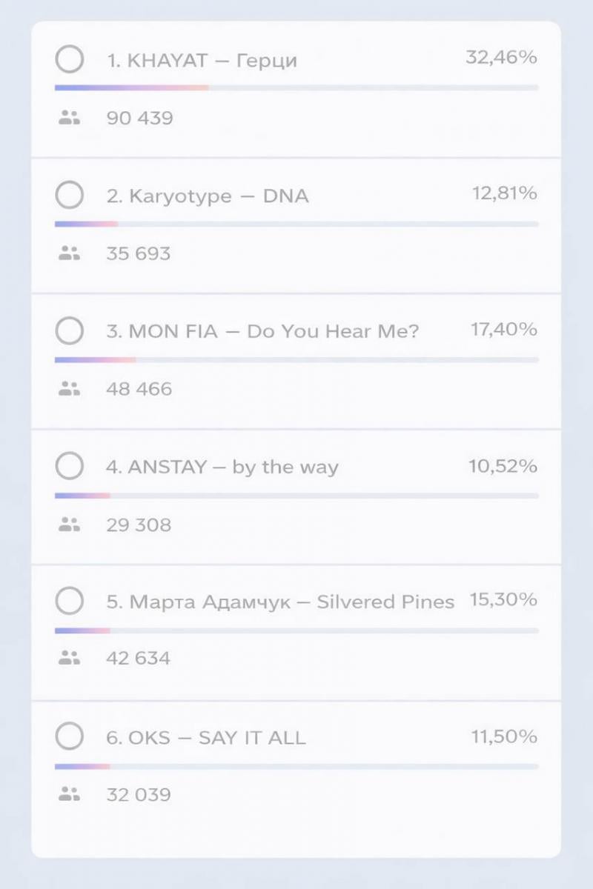The image size is (593, 889).
Task: Select the KHAYAT — Герци radio button
Action: coord(70,59)
